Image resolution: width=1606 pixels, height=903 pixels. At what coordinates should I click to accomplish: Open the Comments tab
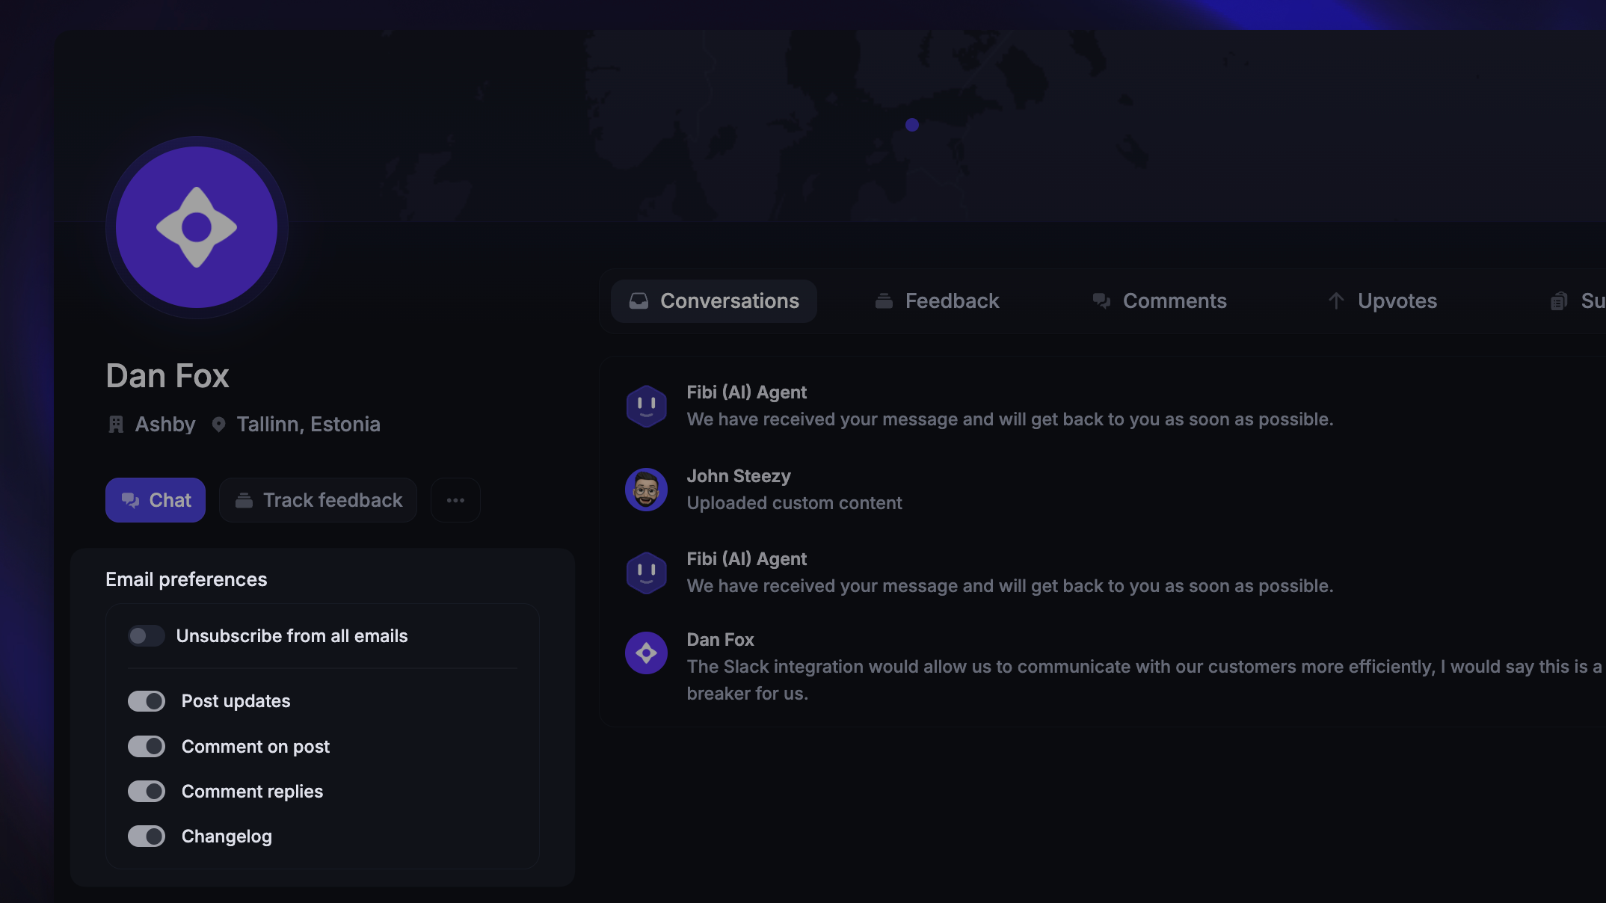click(1160, 301)
